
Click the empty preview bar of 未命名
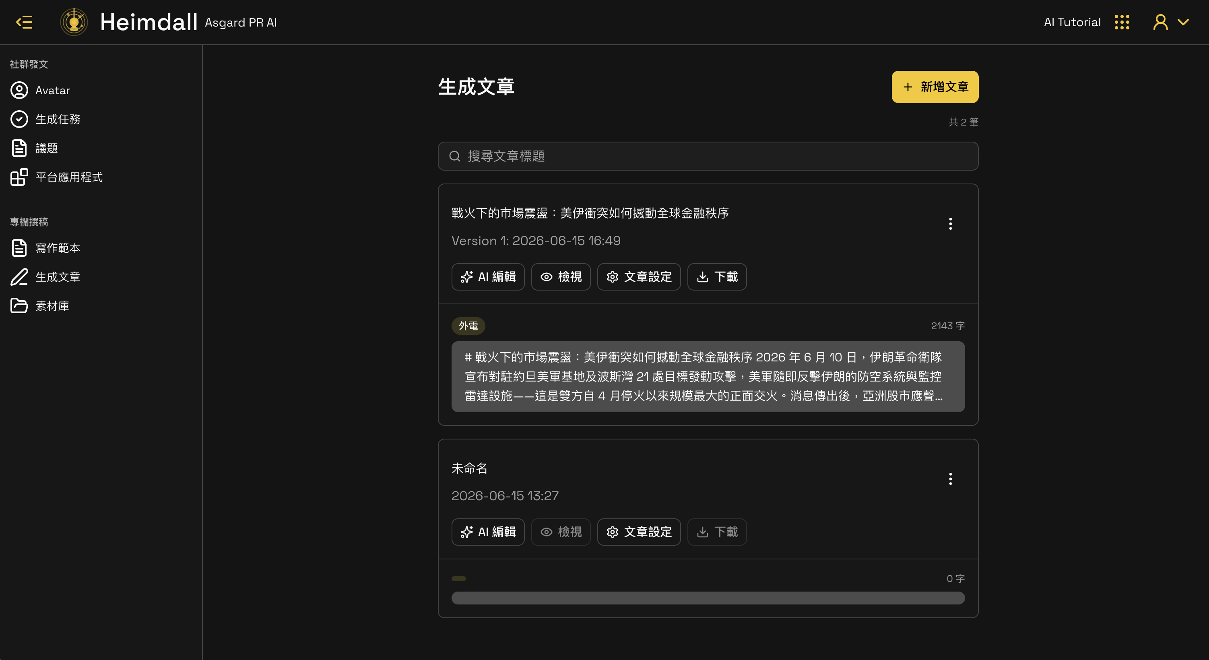click(x=708, y=598)
